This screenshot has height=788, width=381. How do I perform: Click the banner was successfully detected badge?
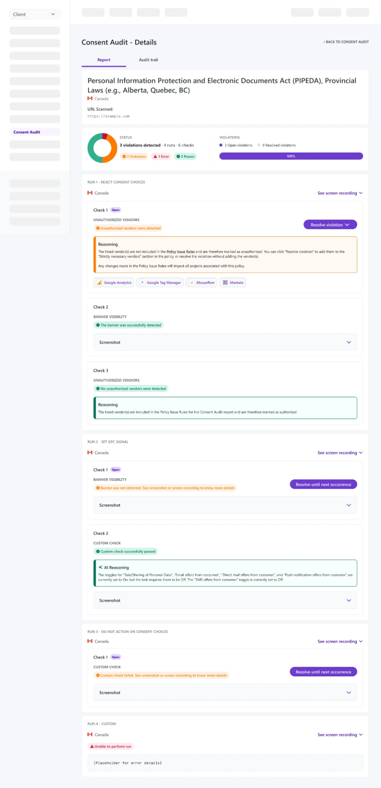point(128,325)
